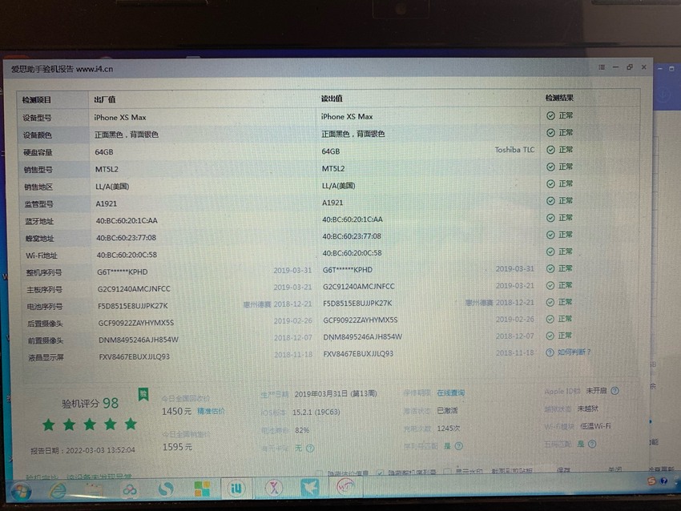Click the normal status icon for 整机序列号 row
Viewport: 681px width, 511px height.
point(550,268)
